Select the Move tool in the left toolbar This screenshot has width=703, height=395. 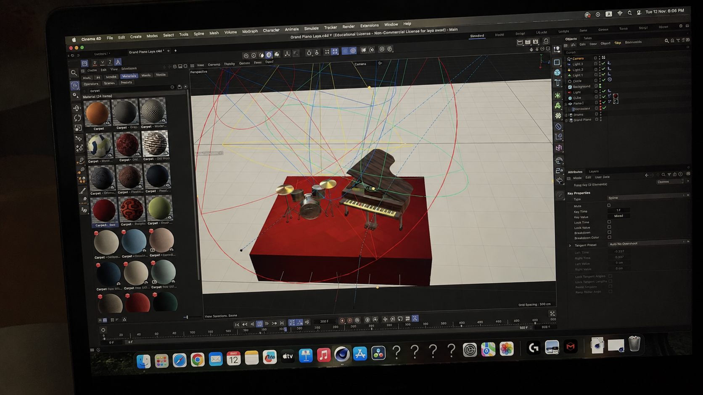77,108
